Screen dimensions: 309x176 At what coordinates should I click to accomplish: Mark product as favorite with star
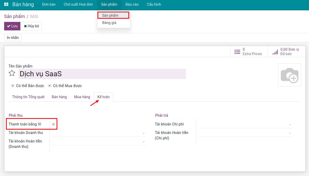click(x=12, y=73)
